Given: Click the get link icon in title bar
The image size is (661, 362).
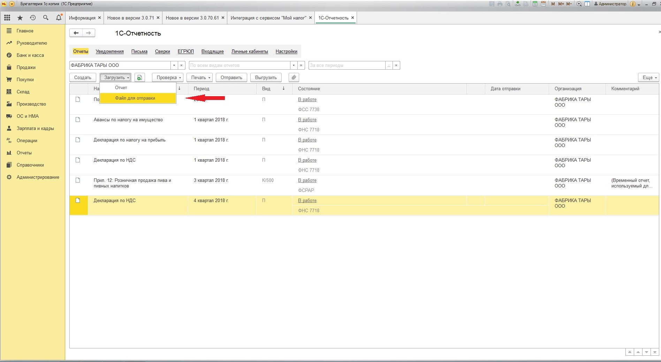Looking at the screenshot, I should tap(518, 4).
